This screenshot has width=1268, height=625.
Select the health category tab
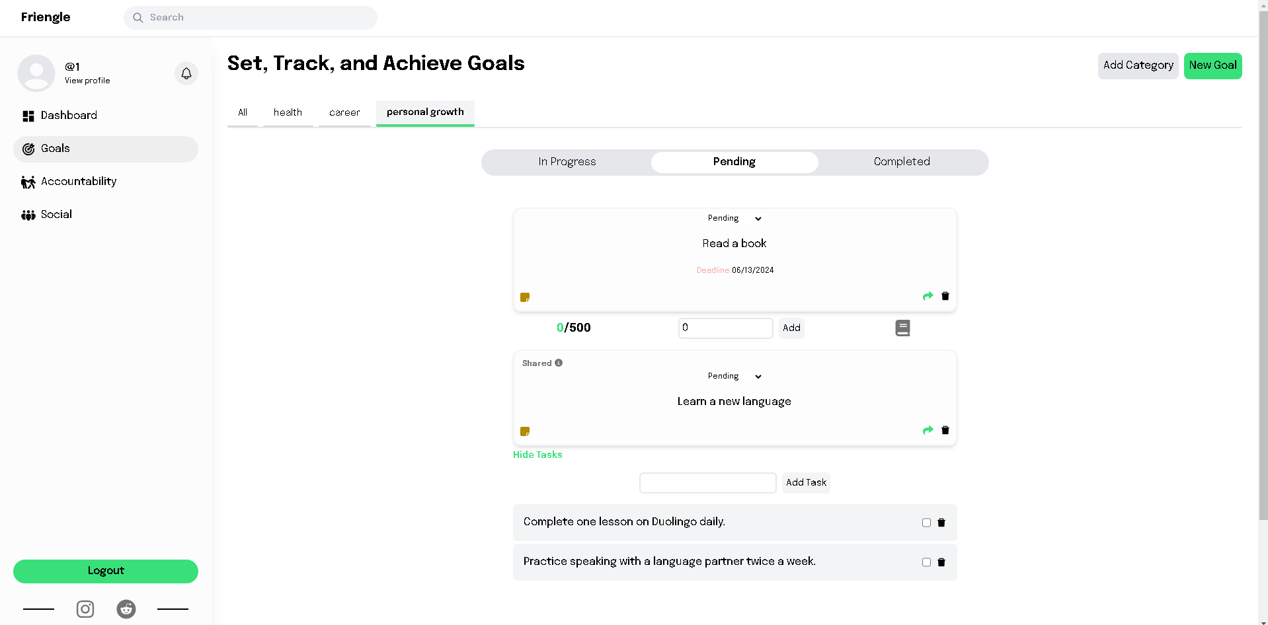tap(288, 112)
